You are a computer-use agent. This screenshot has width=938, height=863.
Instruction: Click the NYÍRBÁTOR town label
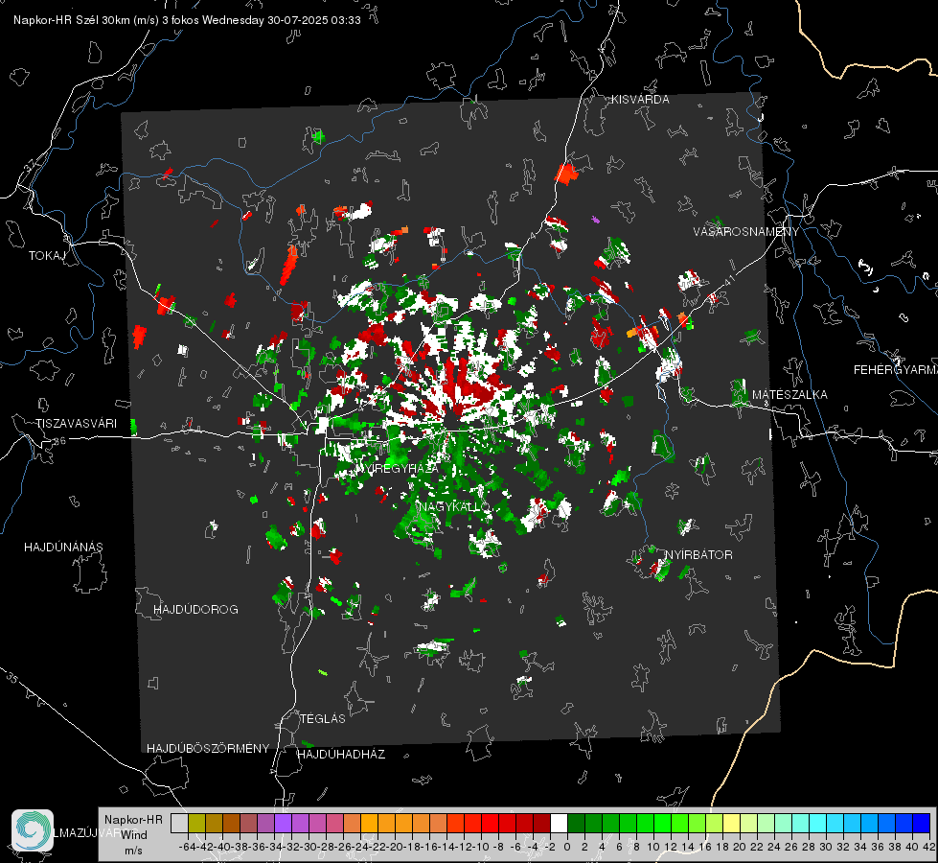pyautogui.click(x=698, y=555)
